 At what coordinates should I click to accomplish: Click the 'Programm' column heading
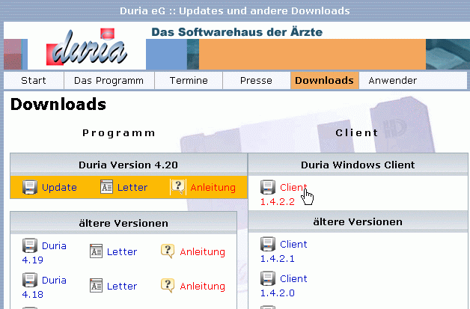point(119,132)
